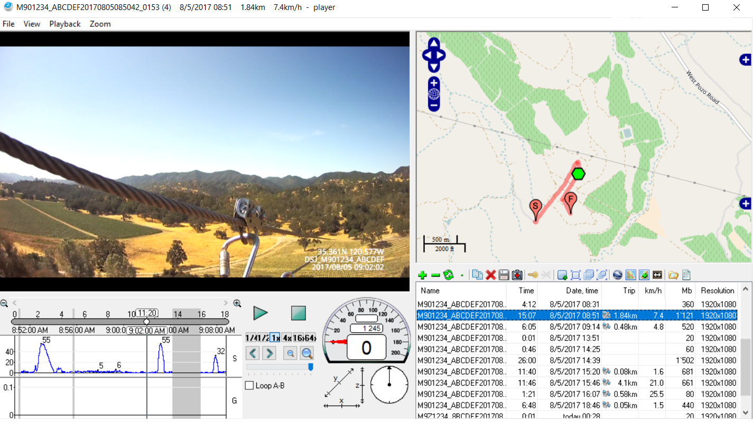753x422 pixels.
Task: Expand the upper-right blue plus map layer button
Action: (x=746, y=60)
